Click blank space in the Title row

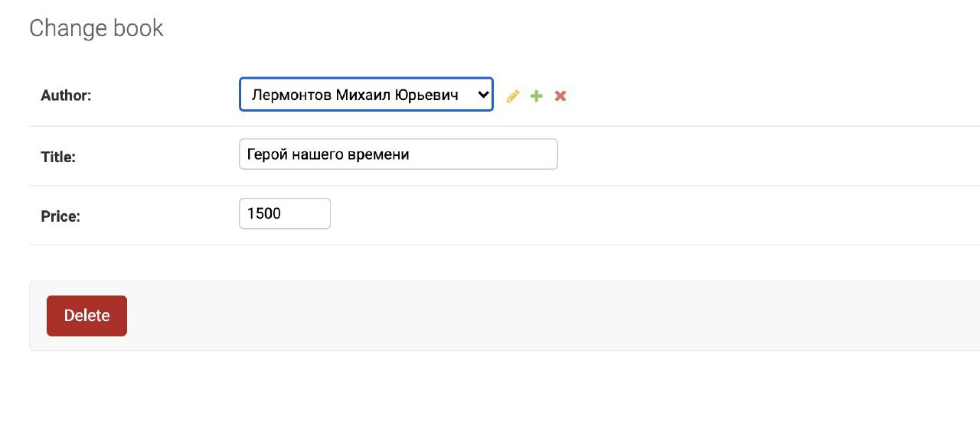(766, 156)
